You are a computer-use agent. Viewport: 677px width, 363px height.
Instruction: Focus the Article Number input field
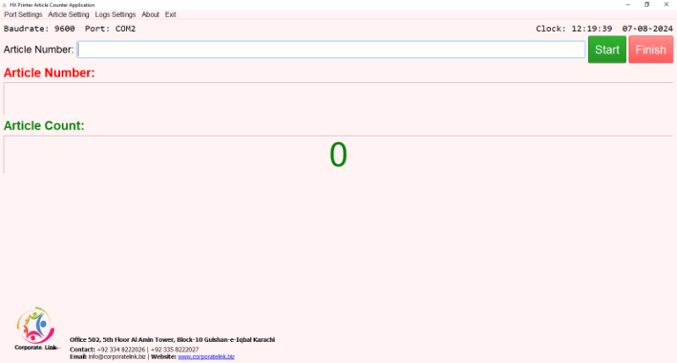(331, 49)
